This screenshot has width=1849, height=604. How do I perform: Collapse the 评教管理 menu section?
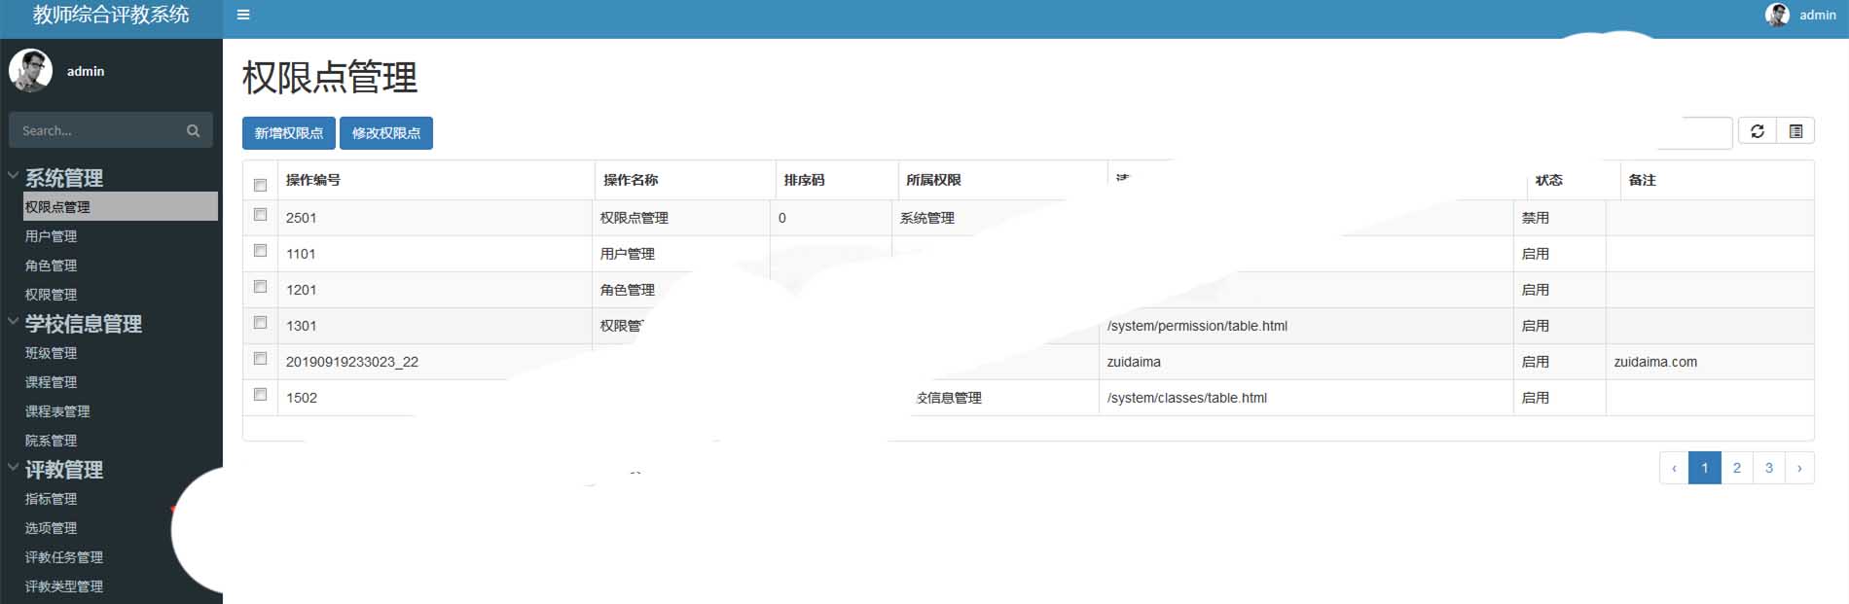pos(64,470)
